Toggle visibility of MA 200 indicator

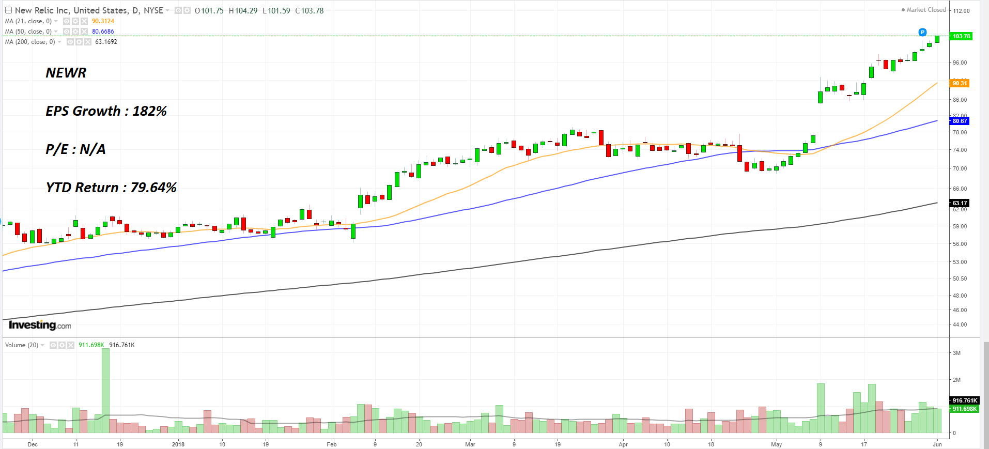pyautogui.click(x=70, y=42)
